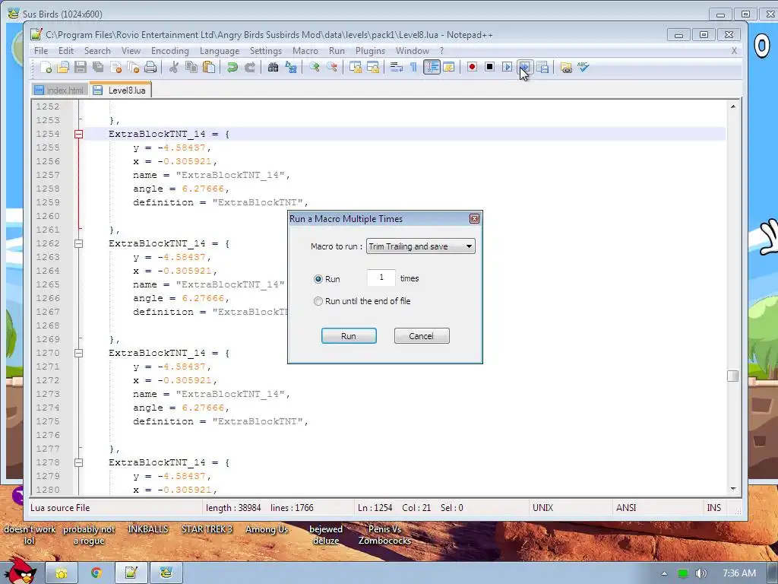The image size is (778, 584).
Task: Click the Run button in dialog
Action: click(x=349, y=335)
